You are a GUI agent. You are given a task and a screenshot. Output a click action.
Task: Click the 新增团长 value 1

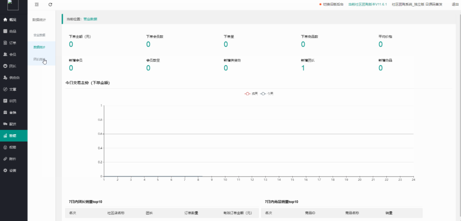pos(303,68)
